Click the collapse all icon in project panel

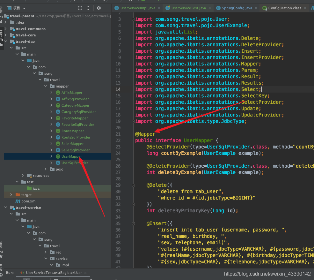tap(88, 8)
